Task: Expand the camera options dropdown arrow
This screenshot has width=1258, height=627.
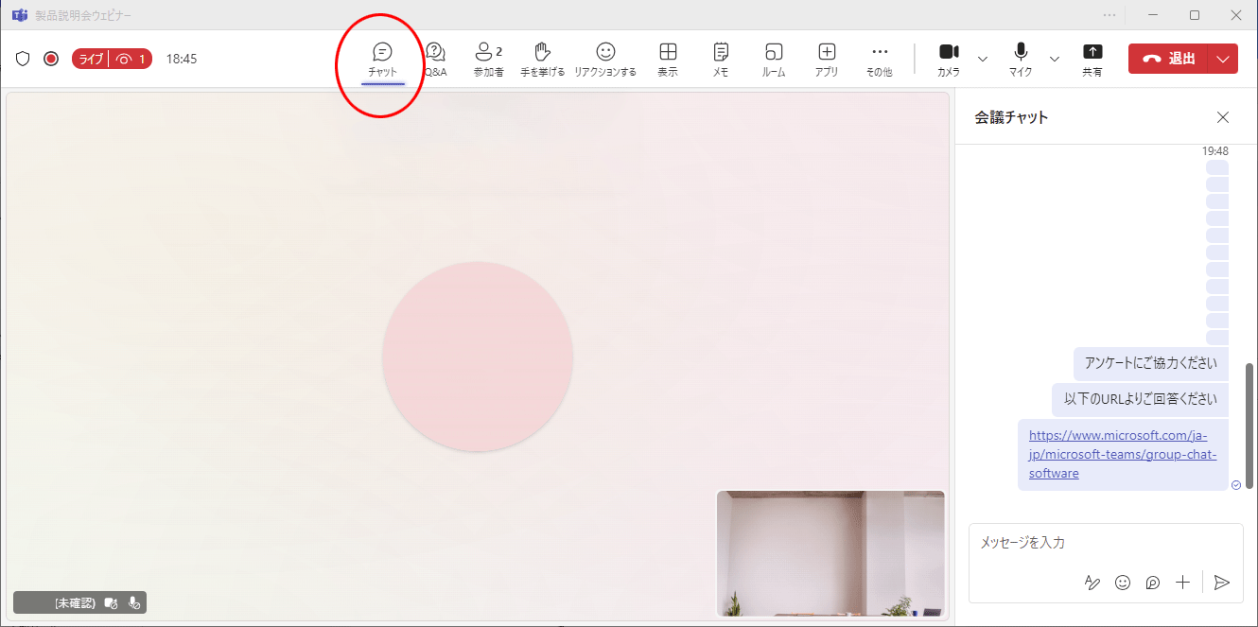Action: click(982, 59)
